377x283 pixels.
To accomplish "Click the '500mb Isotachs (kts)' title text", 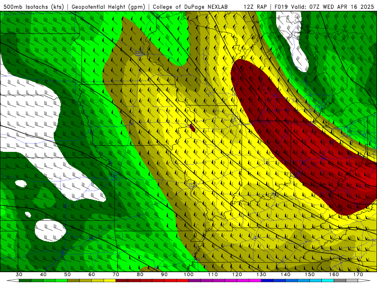I will coord(33,7).
